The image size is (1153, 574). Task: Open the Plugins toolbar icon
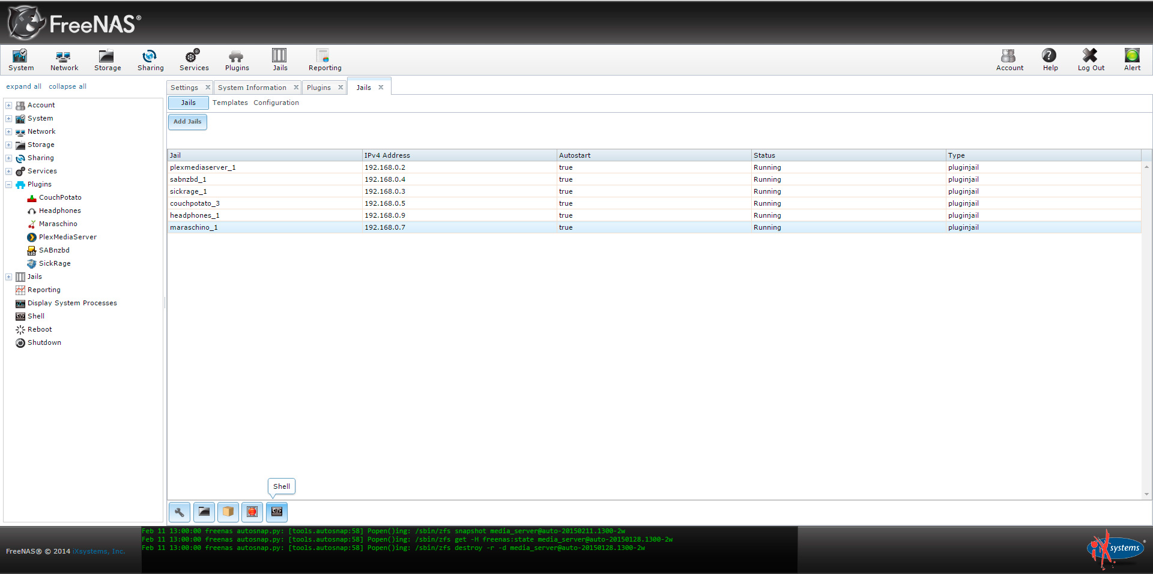(x=237, y=60)
